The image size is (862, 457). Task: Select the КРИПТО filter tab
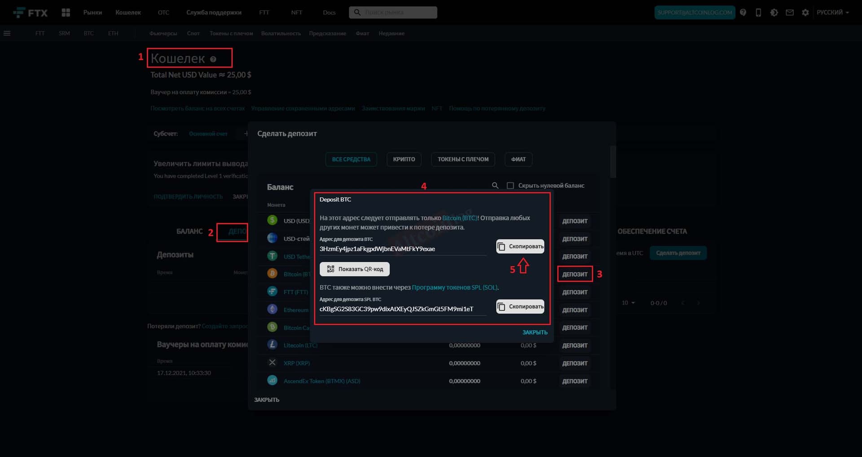point(404,159)
